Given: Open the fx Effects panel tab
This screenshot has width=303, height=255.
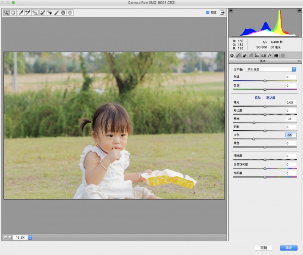Looking at the screenshot, I should pyautogui.click(x=270, y=55).
